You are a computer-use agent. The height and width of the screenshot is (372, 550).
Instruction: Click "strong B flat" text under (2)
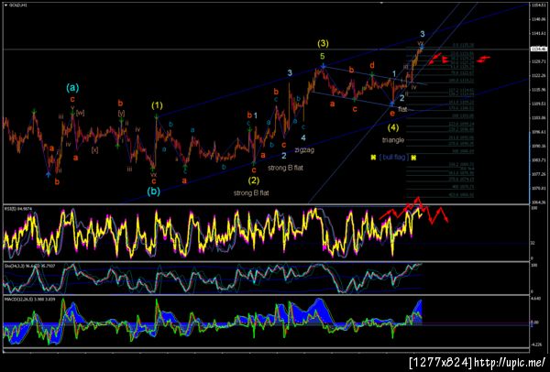tap(251, 193)
